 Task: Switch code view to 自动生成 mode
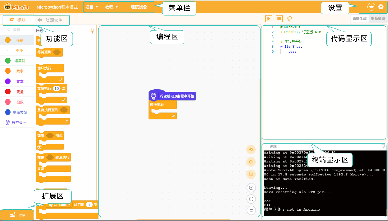point(359,19)
